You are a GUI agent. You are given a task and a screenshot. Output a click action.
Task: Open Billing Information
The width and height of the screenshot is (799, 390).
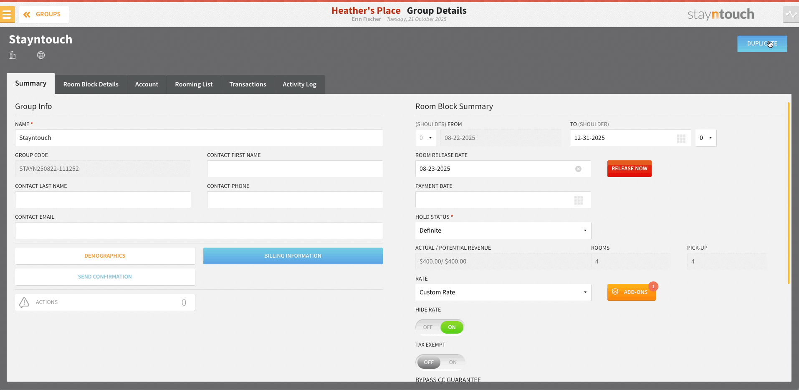pyautogui.click(x=293, y=256)
